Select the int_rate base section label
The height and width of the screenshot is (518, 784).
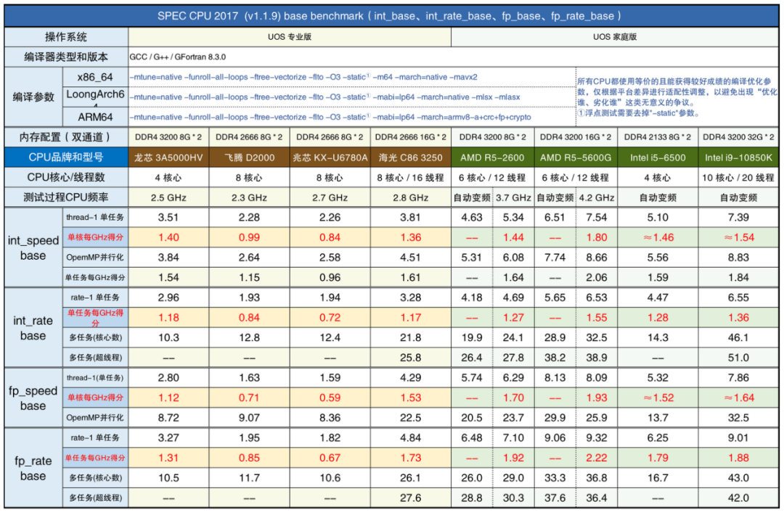(33, 328)
